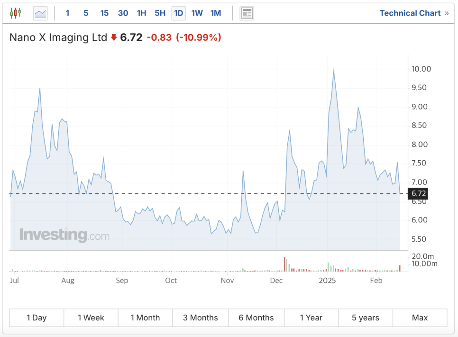Image resolution: width=458 pixels, height=337 pixels.
Task: Show the 1 Month range
Action: click(x=145, y=318)
